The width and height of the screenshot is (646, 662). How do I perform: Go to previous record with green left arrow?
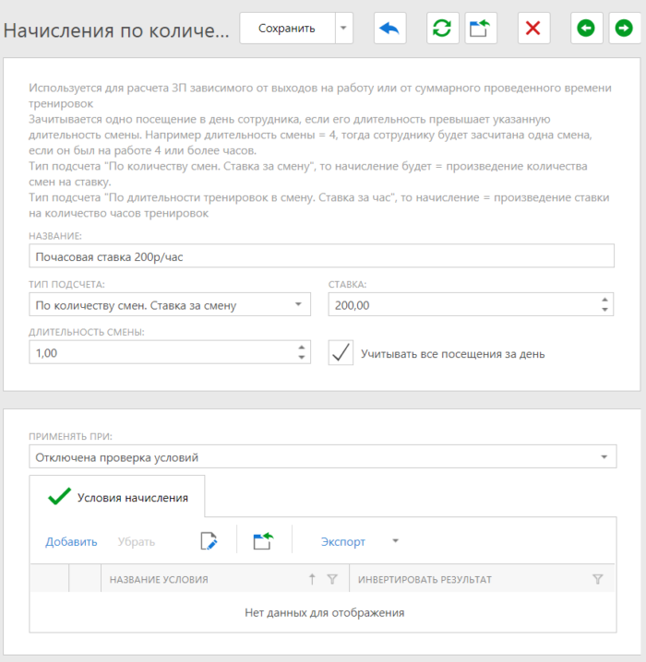coord(586,29)
